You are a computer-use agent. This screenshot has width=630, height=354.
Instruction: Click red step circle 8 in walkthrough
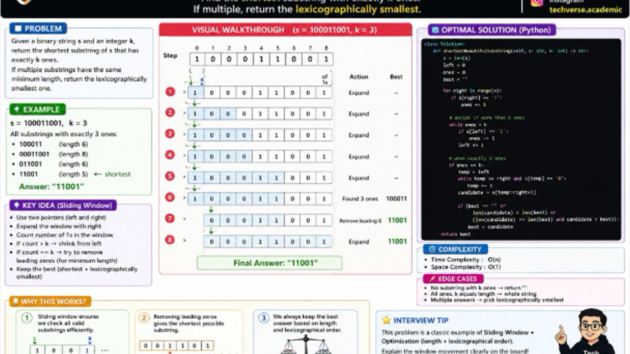[x=170, y=240]
